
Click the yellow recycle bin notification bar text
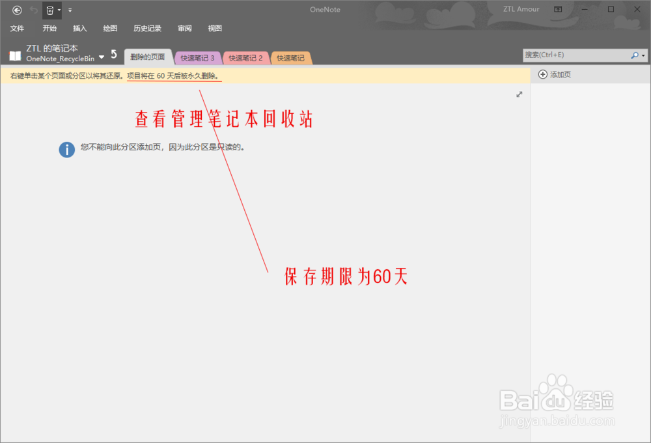coord(114,76)
